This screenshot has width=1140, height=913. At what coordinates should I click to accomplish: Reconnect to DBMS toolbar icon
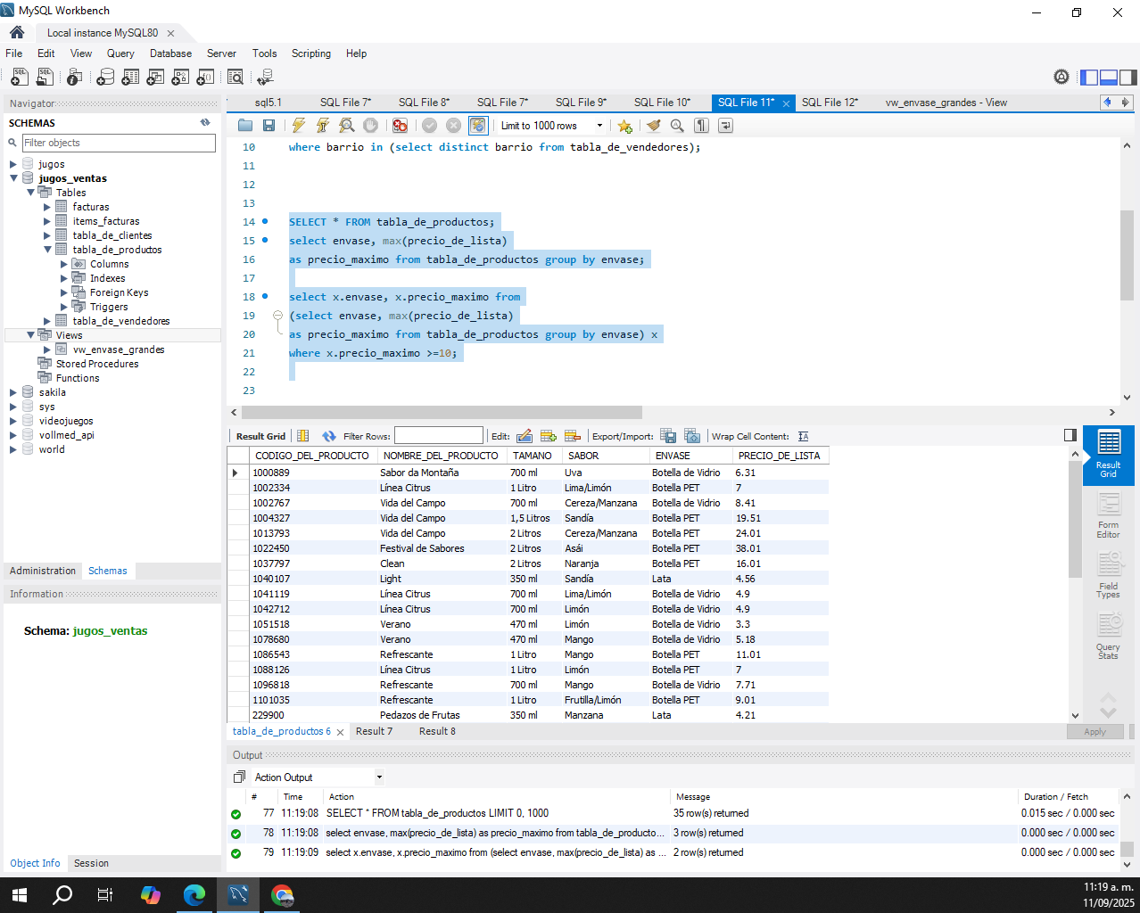(265, 78)
